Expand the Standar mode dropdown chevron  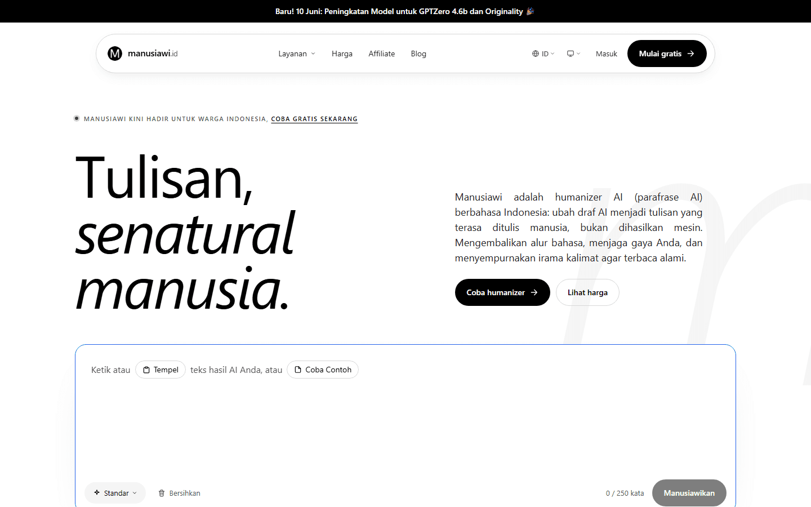[x=135, y=493]
